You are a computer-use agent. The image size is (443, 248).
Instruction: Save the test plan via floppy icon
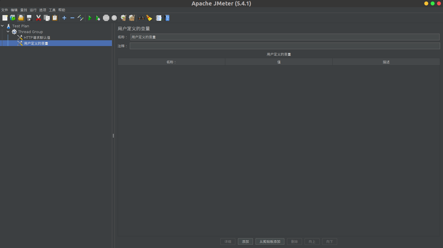point(29,18)
